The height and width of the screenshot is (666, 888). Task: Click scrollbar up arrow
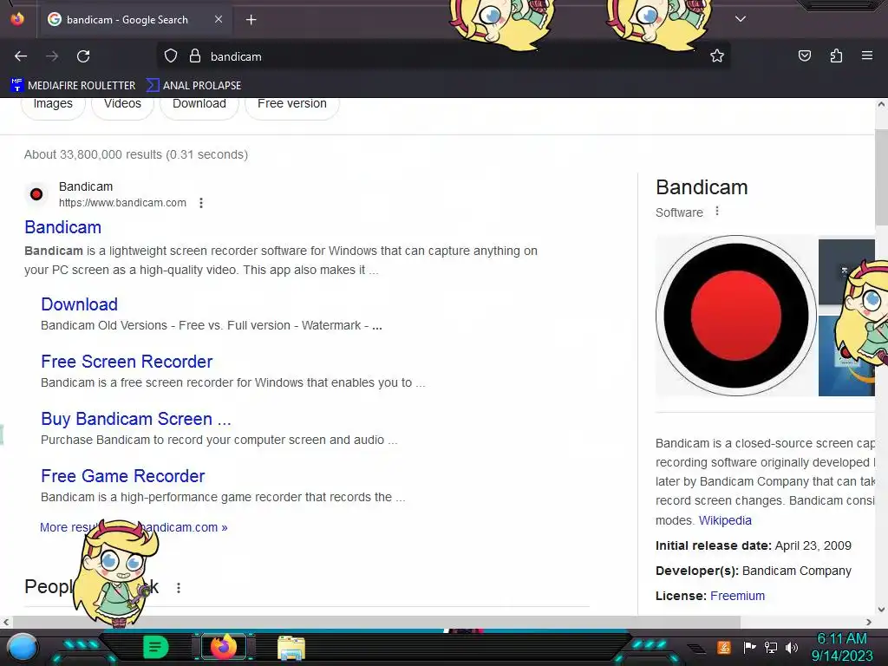881,104
